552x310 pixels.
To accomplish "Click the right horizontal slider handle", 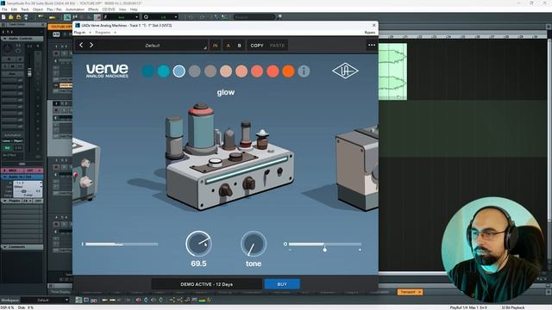I will click(324, 250).
